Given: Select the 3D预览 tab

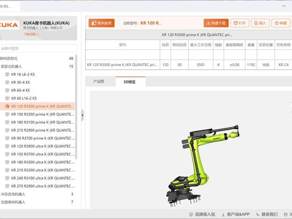Looking at the screenshot, I should [130, 82].
